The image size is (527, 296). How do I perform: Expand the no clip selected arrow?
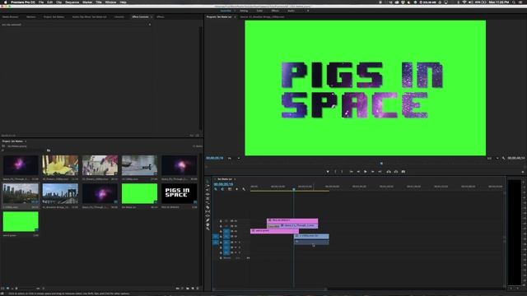tap(150, 25)
